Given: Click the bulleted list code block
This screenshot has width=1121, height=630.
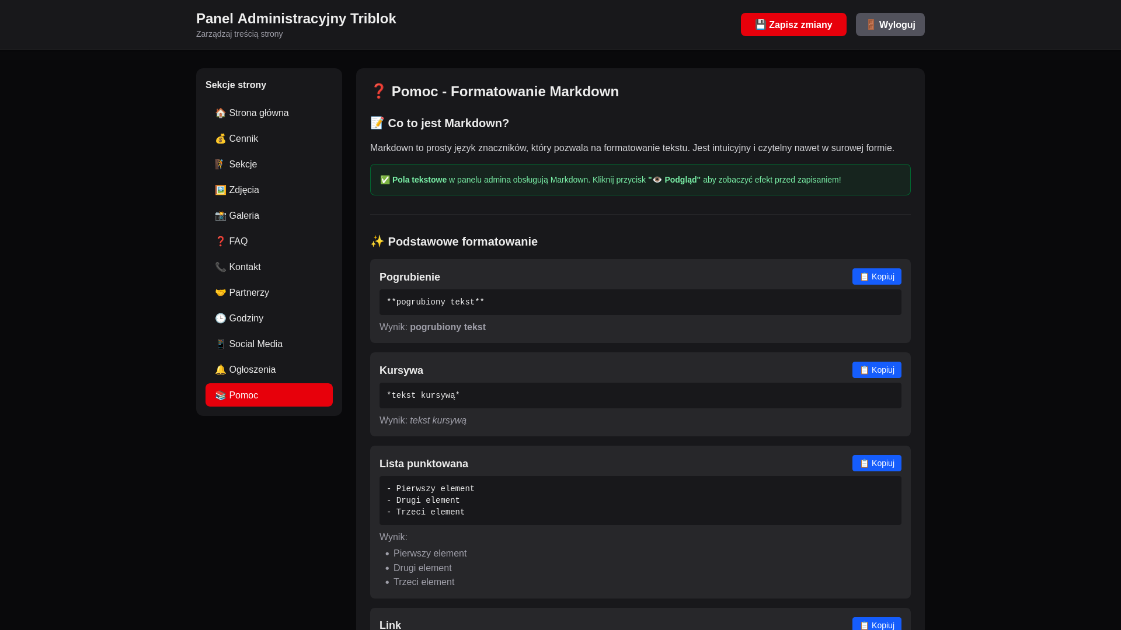Looking at the screenshot, I should coord(640,501).
